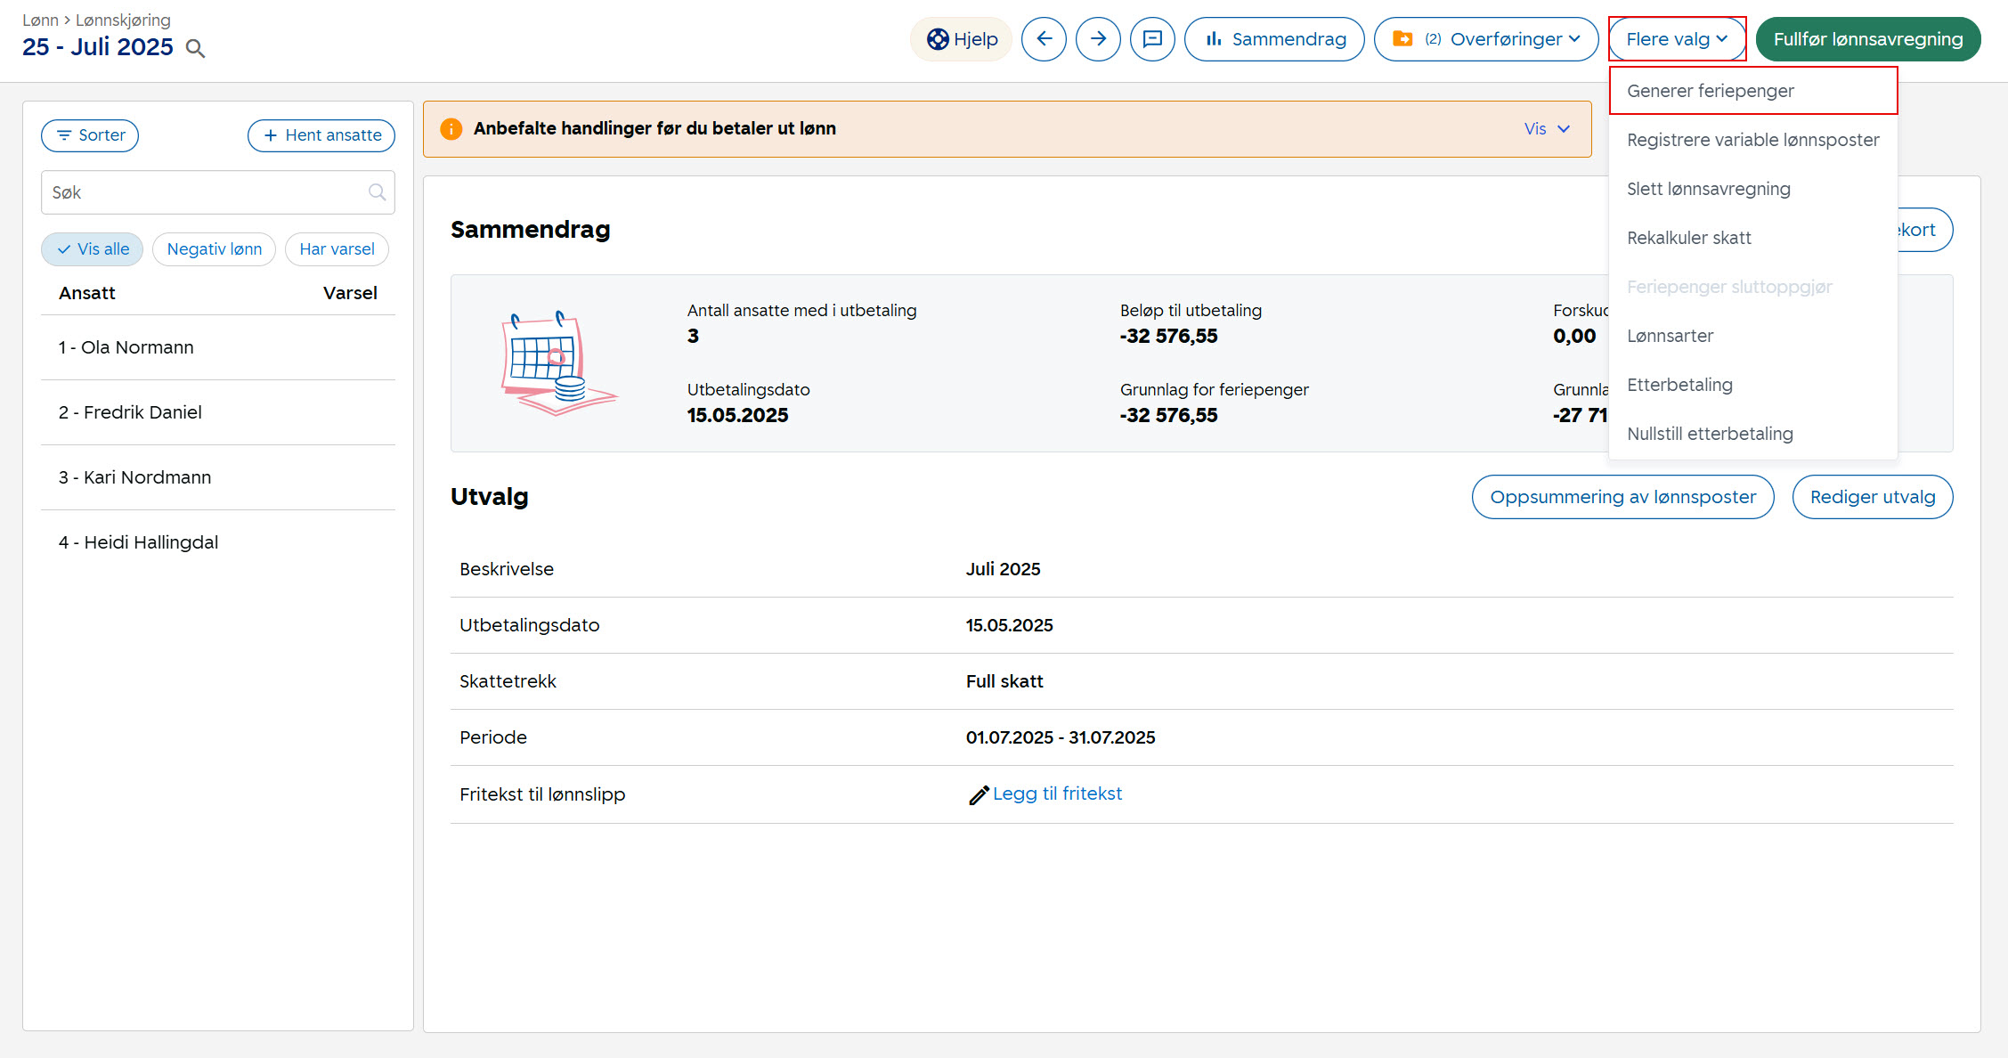Click Fullfør lønnsavregning button
Screen dimensions: 2008x1058
pyautogui.click(x=1867, y=39)
